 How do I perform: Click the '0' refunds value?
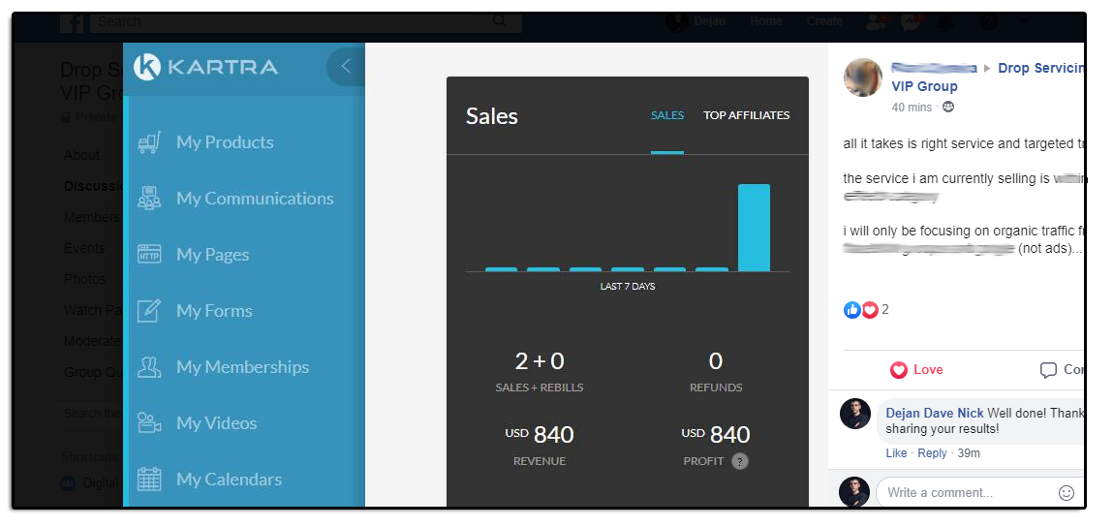click(x=716, y=360)
